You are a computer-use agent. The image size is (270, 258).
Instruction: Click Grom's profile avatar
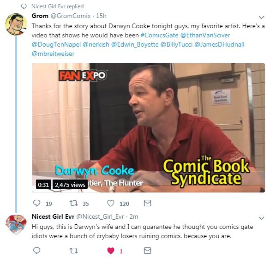16,24
